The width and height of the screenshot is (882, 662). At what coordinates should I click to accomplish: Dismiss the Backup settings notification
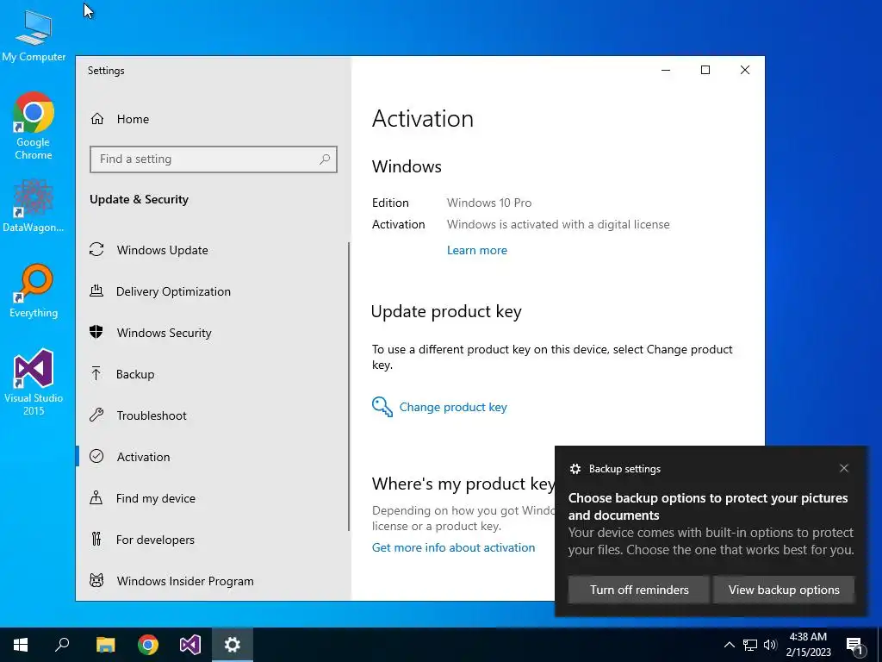(x=844, y=468)
